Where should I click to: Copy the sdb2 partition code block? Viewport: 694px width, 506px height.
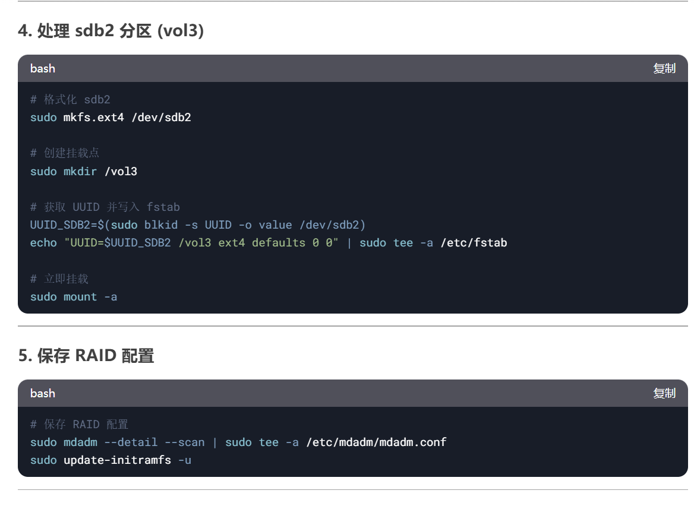click(x=664, y=68)
